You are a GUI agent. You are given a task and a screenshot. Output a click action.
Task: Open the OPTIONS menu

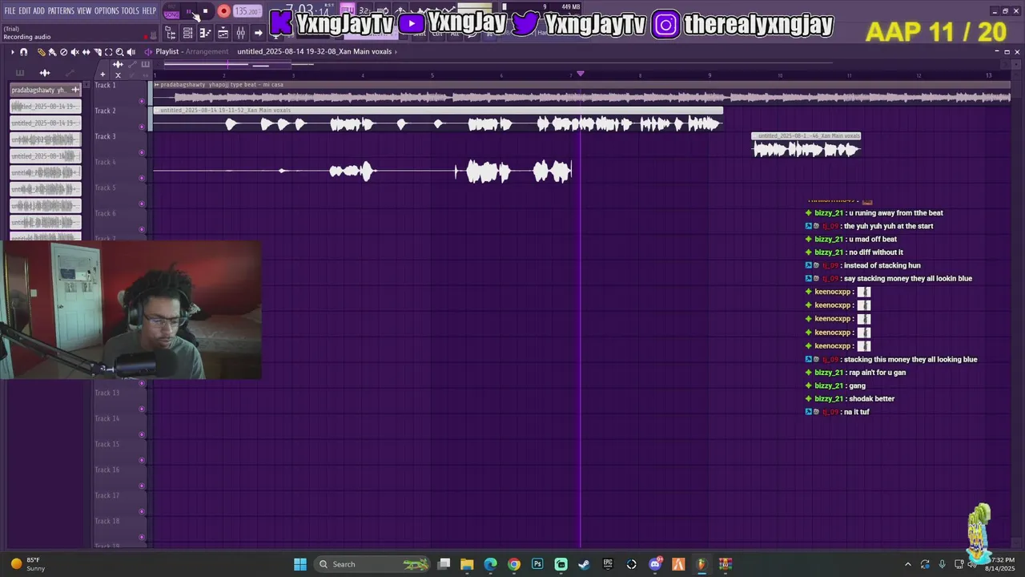pyautogui.click(x=107, y=11)
